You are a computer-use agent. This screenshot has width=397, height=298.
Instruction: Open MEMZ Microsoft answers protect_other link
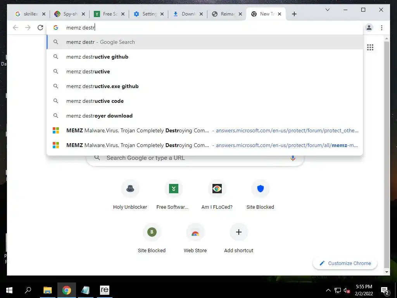(205, 130)
